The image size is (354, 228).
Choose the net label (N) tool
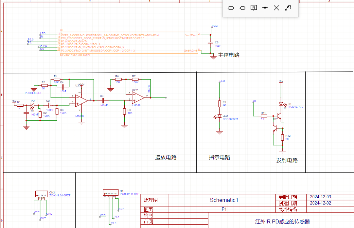coord(254,8)
